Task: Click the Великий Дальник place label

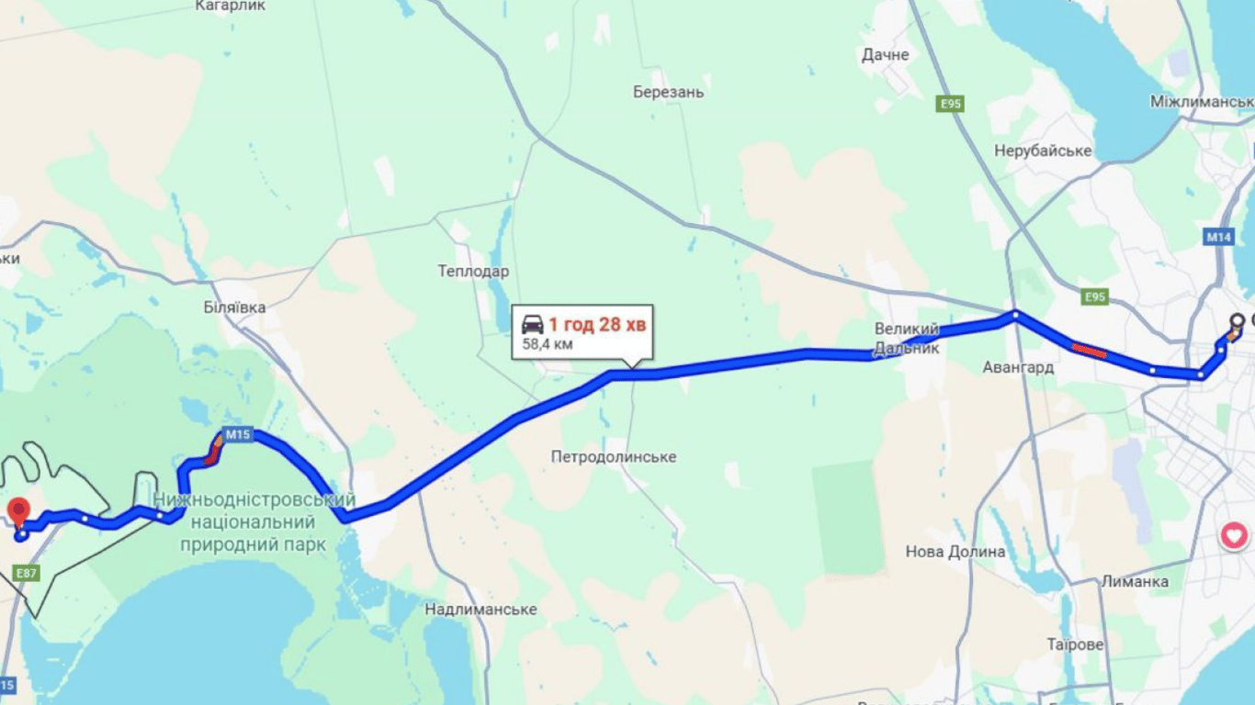Action: pyautogui.click(x=907, y=339)
